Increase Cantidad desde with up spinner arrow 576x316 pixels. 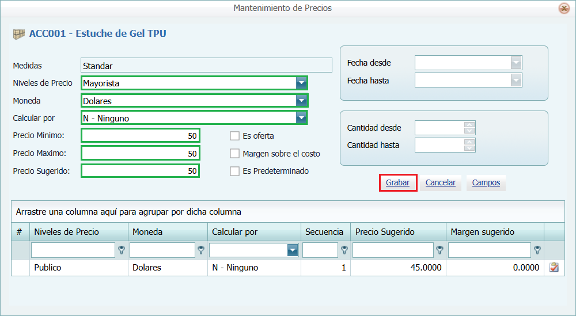(x=470, y=125)
